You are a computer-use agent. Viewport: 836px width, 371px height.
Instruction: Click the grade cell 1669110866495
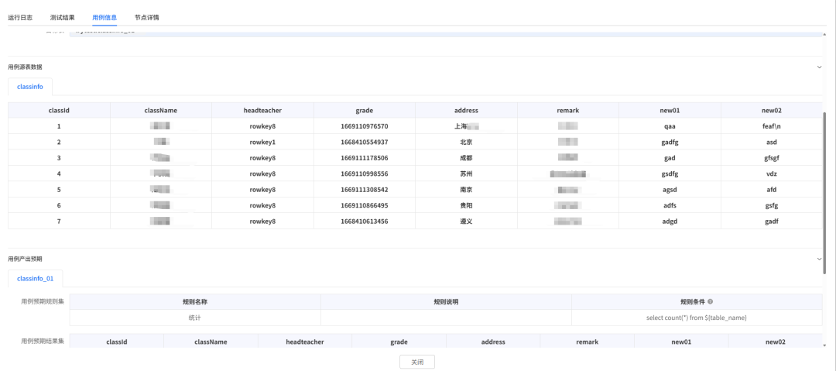364,205
